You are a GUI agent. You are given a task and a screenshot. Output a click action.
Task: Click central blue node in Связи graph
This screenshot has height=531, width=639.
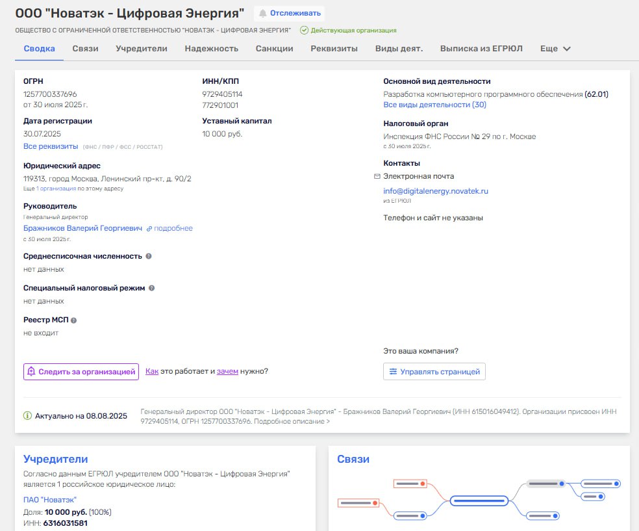pos(479,500)
